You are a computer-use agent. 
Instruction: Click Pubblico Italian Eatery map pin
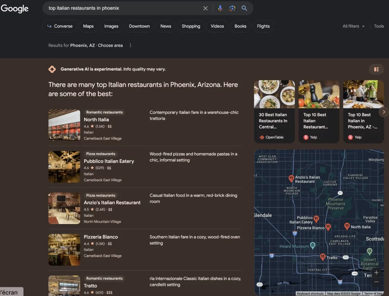pyautogui.click(x=316, y=219)
